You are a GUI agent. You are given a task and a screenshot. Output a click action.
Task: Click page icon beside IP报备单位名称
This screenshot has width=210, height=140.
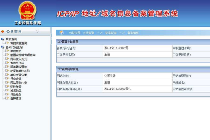pyautogui.click(x=7, y=70)
